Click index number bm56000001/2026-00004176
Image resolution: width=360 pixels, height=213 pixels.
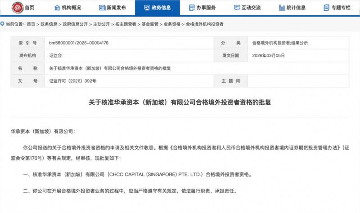coord(79,43)
